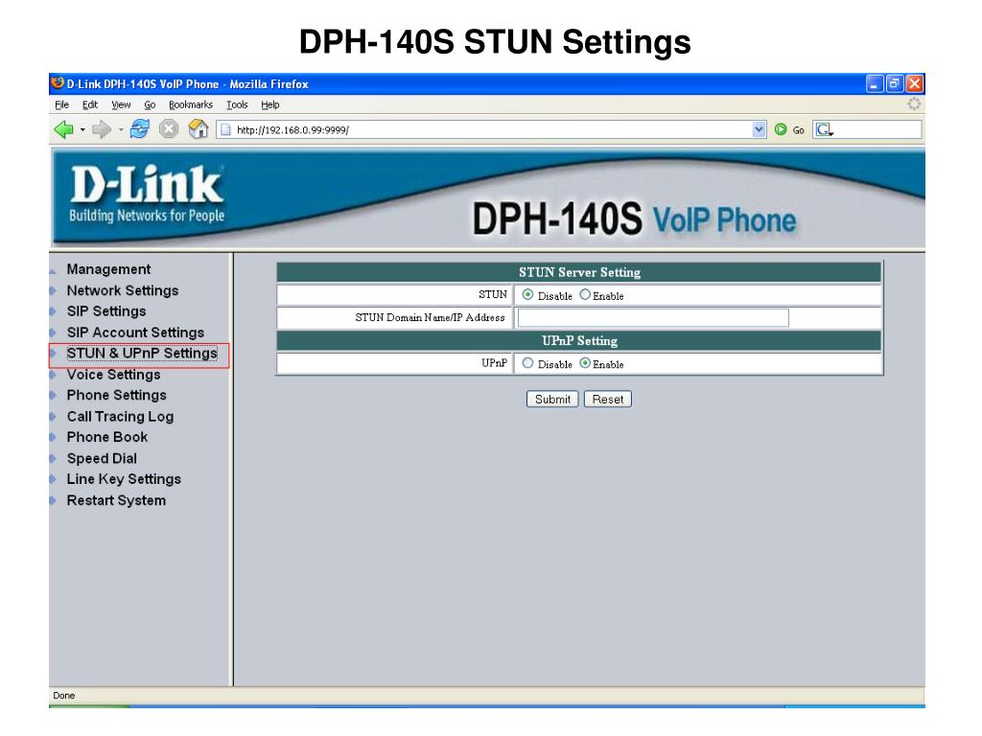The image size is (982, 736).
Task: Click Restart System link
Action: (116, 500)
